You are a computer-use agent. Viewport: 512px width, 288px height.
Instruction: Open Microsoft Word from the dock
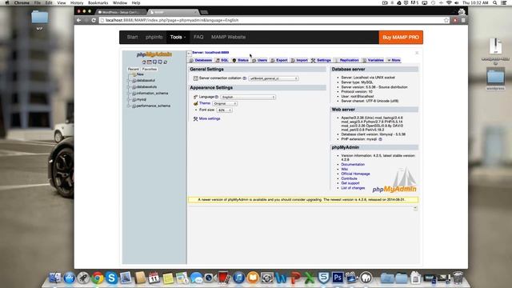pyautogui.click(x=281, y=278)
